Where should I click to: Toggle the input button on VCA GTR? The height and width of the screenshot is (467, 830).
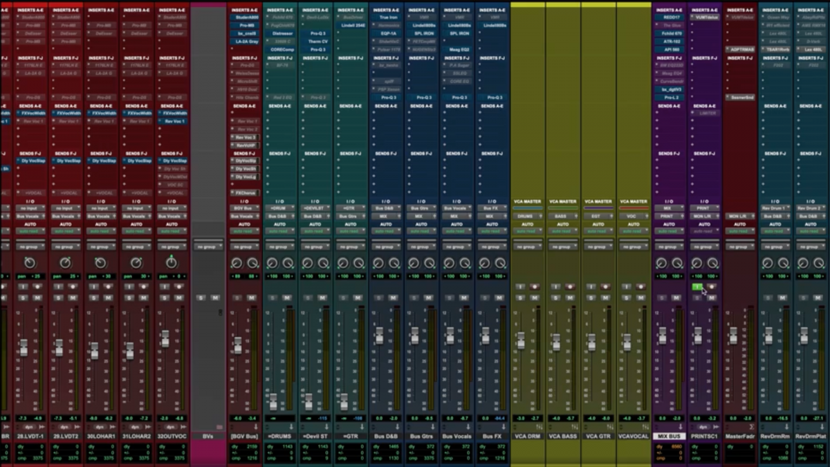coord(591,286)
